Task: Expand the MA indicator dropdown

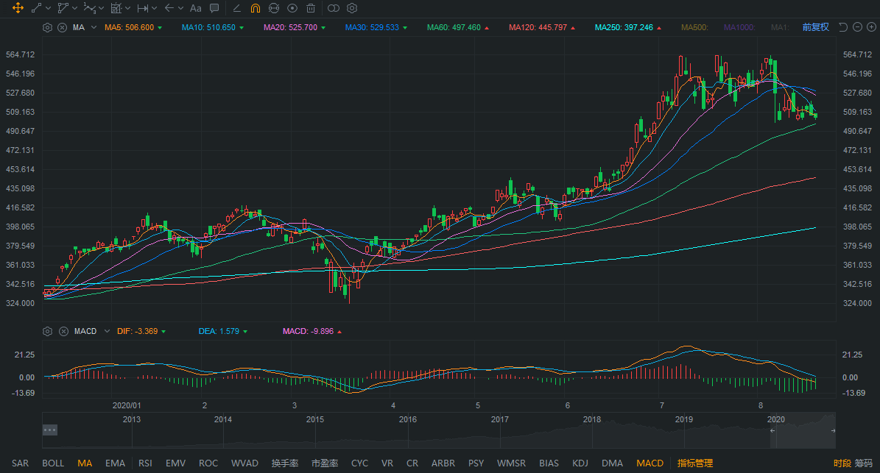Action: [94, 27]
